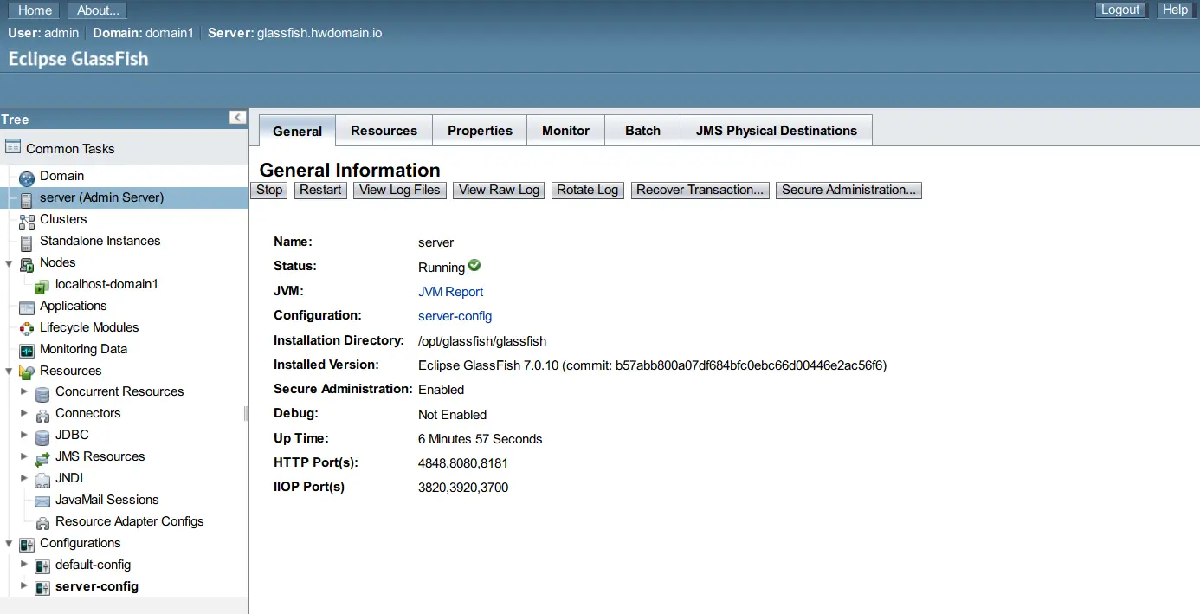Click the JavaMail Sessions icon
The image size is (1200, 614).
pos(42,500)
